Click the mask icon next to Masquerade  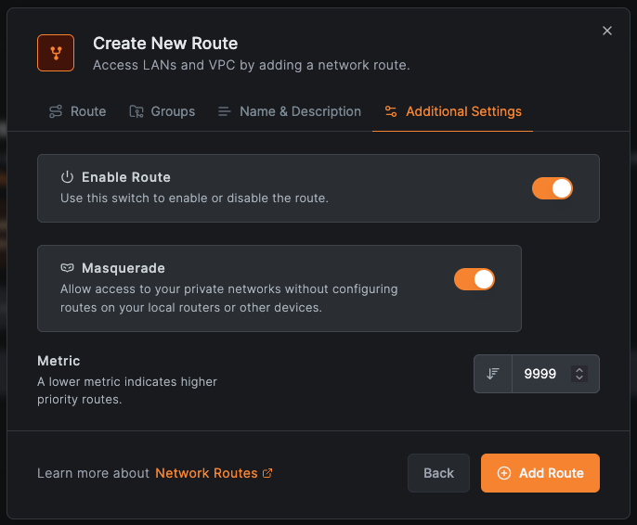coord(67,268)
